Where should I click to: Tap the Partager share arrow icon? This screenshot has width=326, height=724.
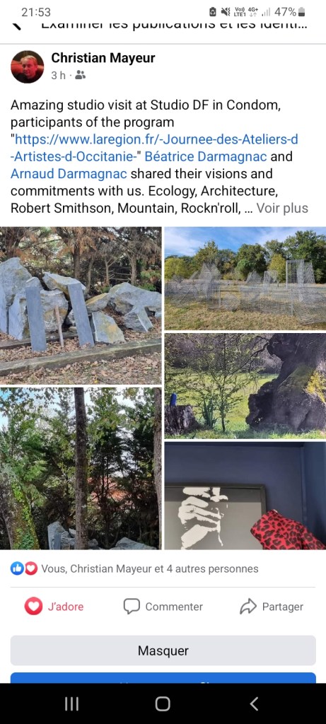tap(248, 606)
